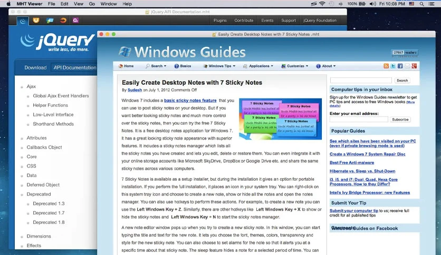Open Hibernate vs. Sleep vs. Shut-Down link
Viewport: 441px width, 255px height.
coord(362,171)
